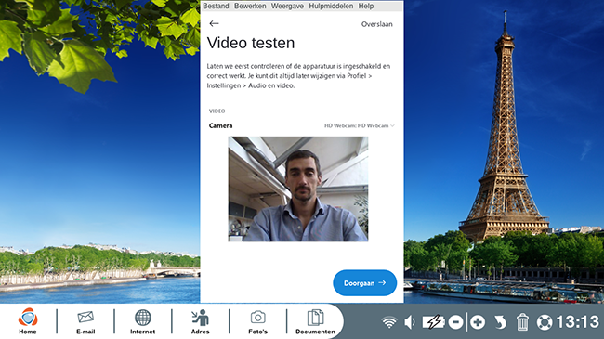Click the Camera label
Image resolution: width=604 pixels, height=339 pixels.
tap(221, 125)
